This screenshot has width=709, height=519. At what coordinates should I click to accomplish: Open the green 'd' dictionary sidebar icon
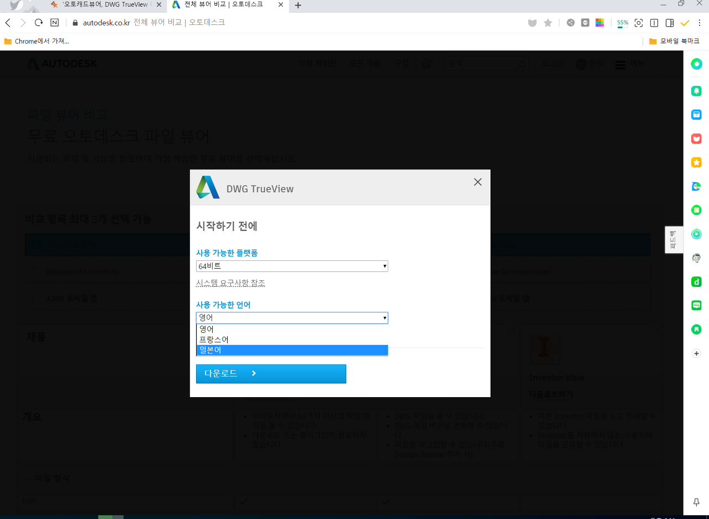(696, 282)
